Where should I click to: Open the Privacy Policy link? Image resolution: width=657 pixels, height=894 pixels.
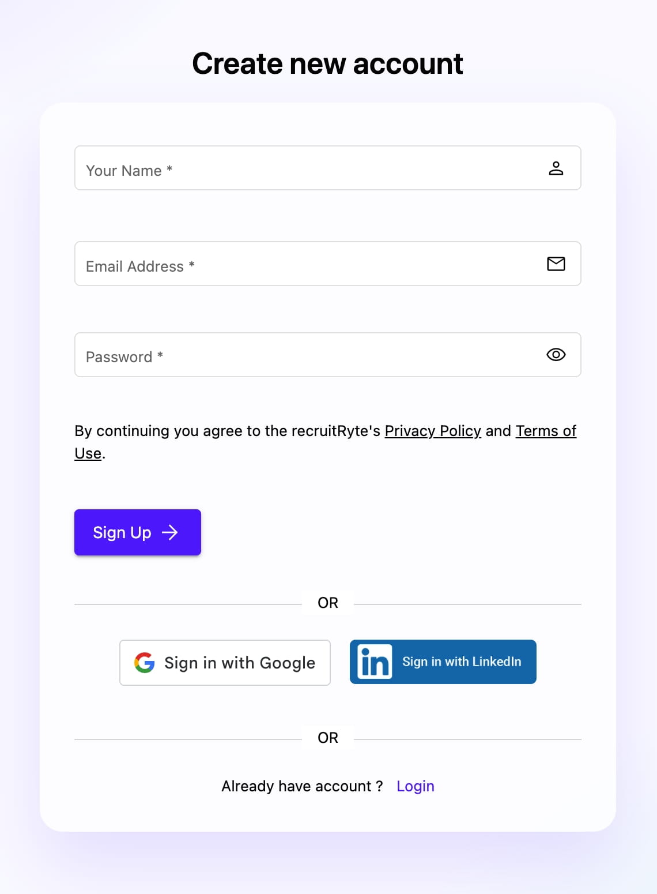point(433,431)
